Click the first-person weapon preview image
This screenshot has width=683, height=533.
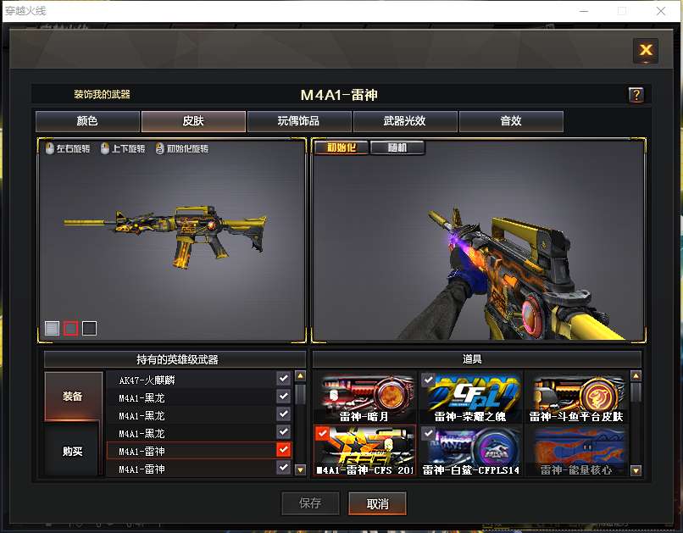[x=479, y=242]
